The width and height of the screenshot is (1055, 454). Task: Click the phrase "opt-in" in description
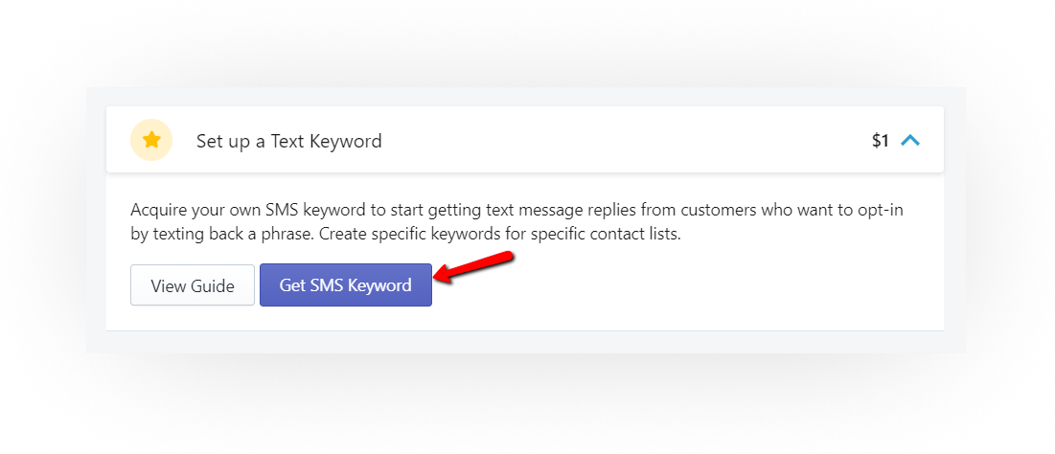click(x=879, y=210)
